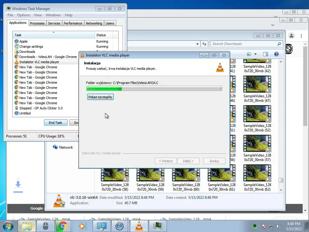Click the green installation progress bar

tap(154, 88)
